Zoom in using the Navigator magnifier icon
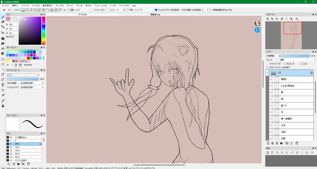This screenshot has width=317, height=169. coord(268,19)
